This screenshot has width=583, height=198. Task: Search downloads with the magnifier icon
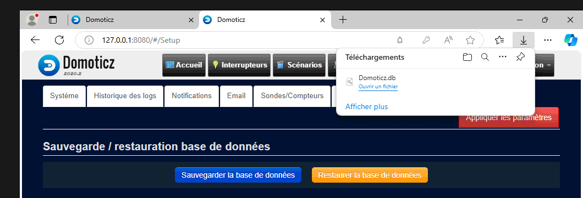485,57
